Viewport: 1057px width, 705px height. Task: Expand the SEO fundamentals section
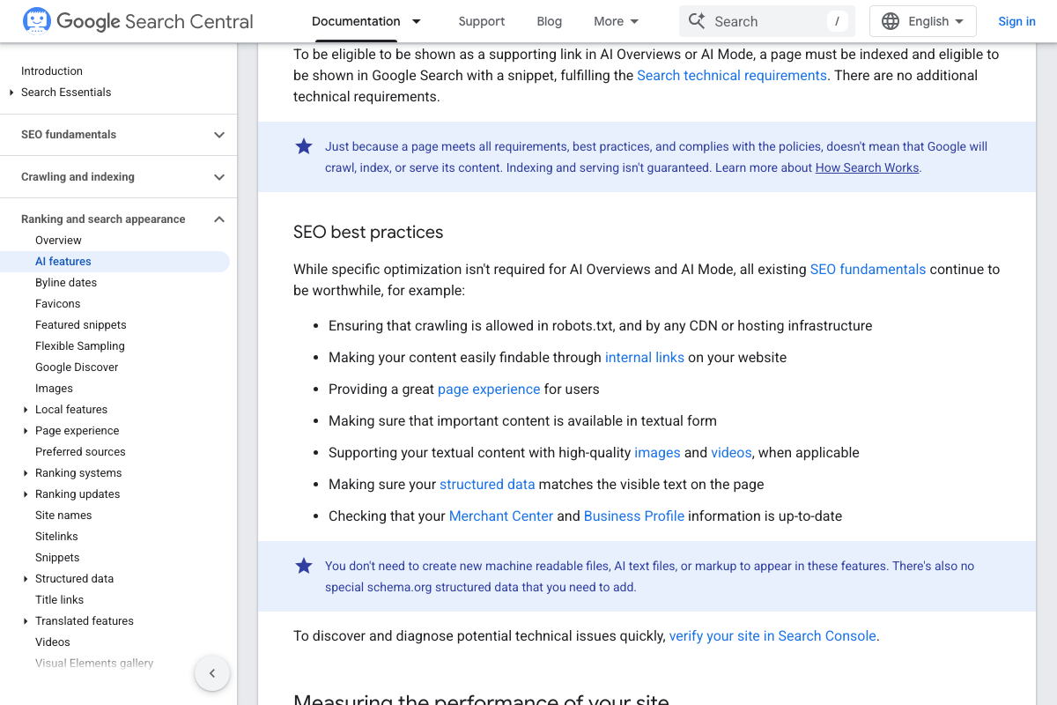tap(219, 135)
